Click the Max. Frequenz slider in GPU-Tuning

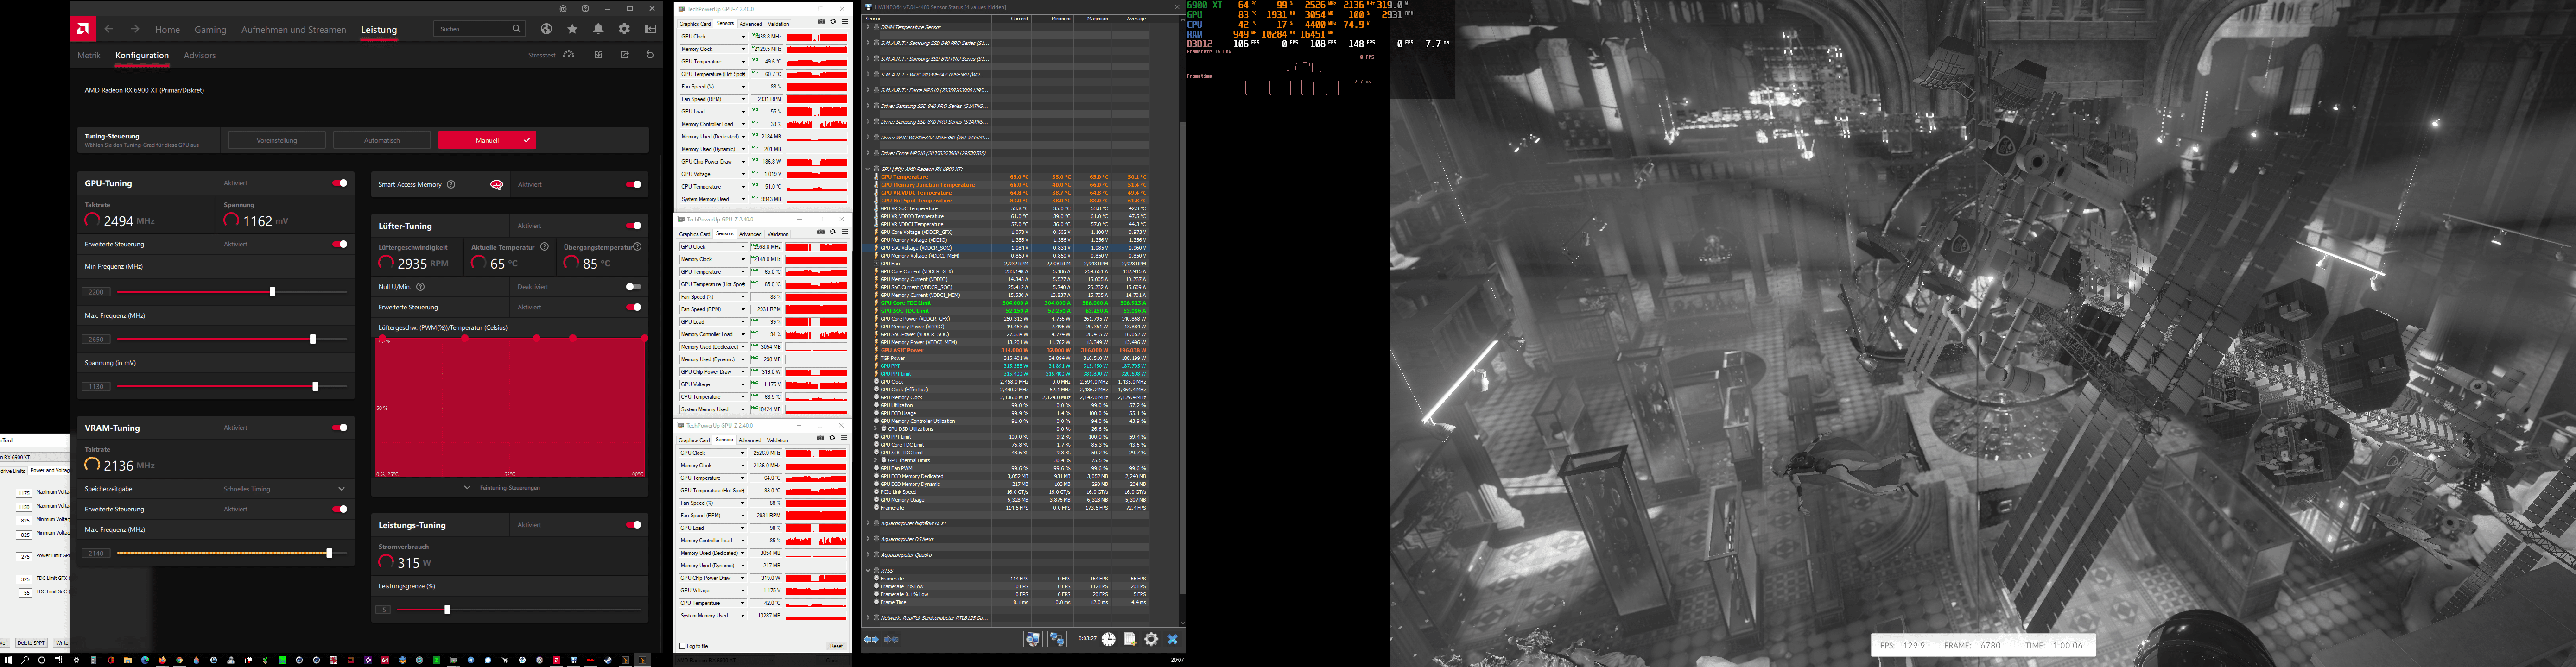pyautogui.click(x=232, y=339)
